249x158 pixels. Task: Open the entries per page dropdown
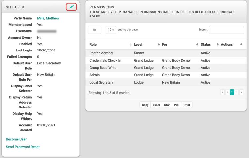click(111, 30)
